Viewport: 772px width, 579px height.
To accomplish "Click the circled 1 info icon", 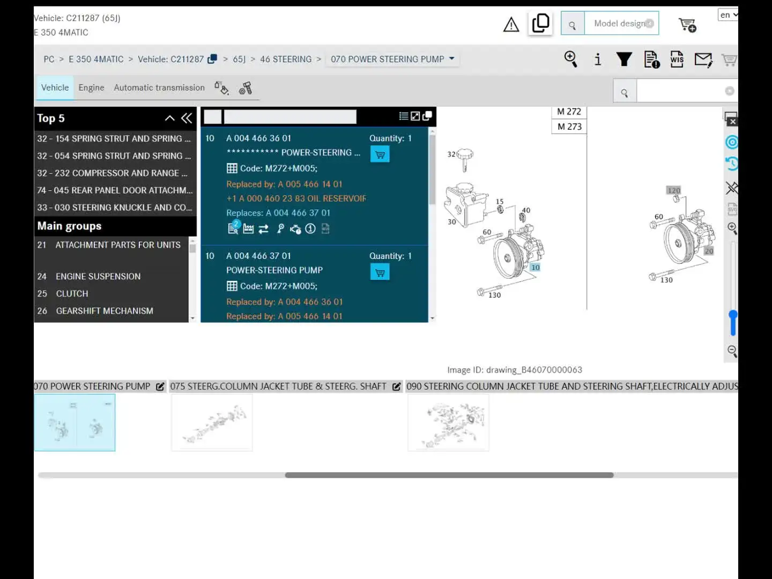I will coord(310,229).
